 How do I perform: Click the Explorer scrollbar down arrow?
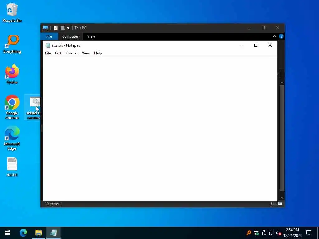click(x=282, y=198)
